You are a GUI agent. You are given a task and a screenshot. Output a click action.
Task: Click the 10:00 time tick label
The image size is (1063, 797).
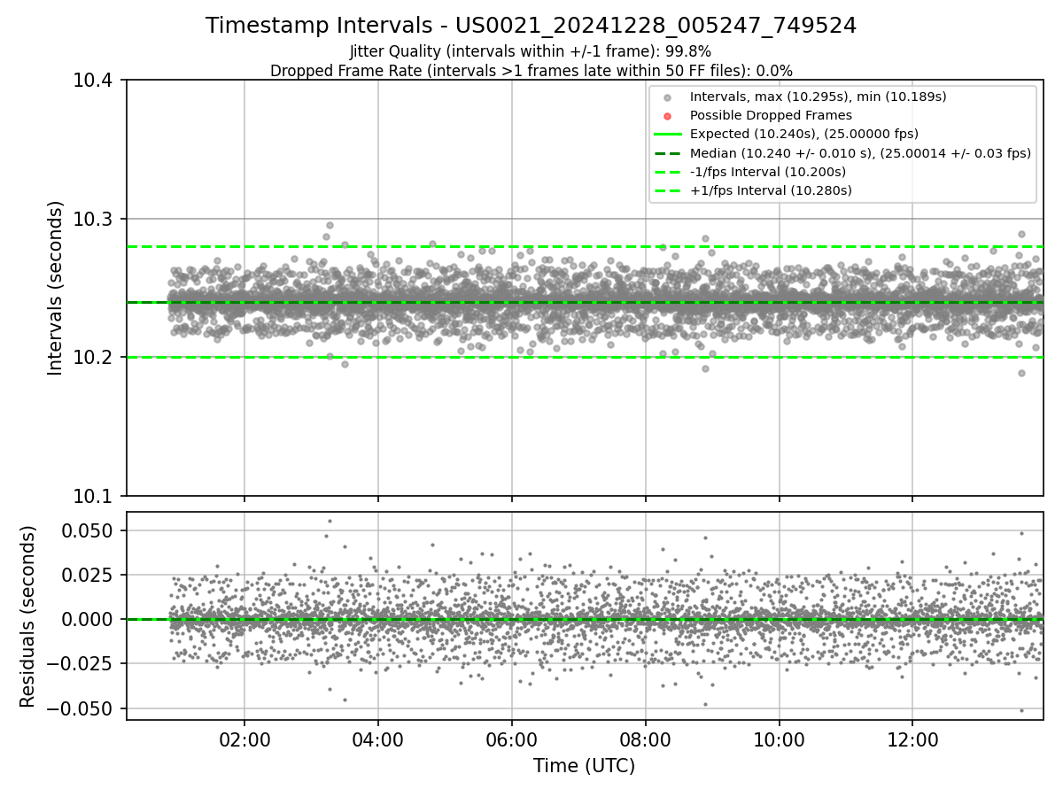point(780,739)
